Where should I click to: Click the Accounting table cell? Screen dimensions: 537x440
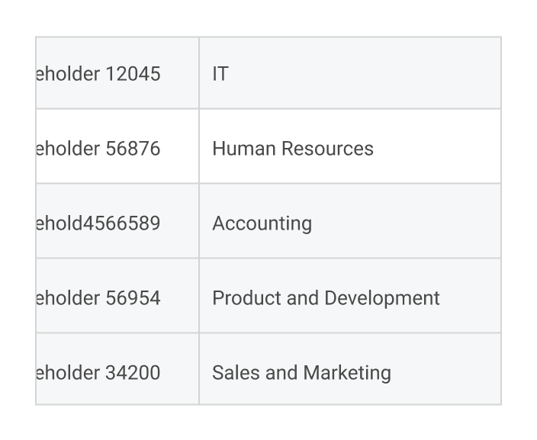[349, 222]
